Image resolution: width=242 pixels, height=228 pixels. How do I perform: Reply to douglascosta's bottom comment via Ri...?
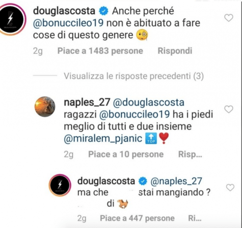coord(195,218)
